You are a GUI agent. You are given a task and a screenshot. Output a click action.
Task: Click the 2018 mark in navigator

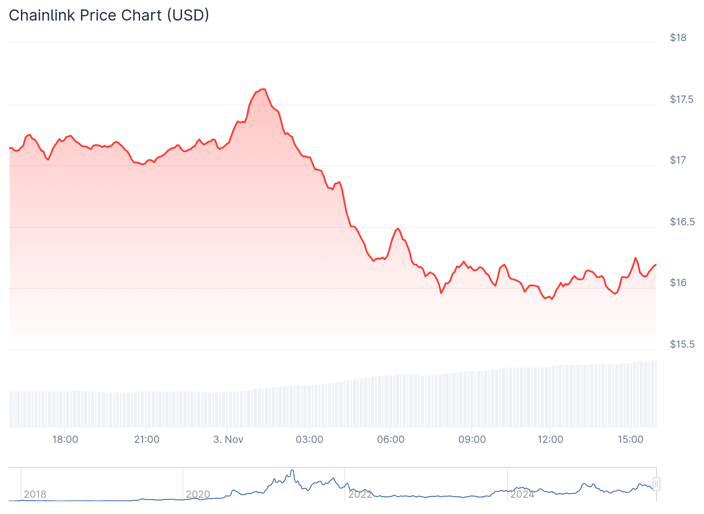coord(35,494)
